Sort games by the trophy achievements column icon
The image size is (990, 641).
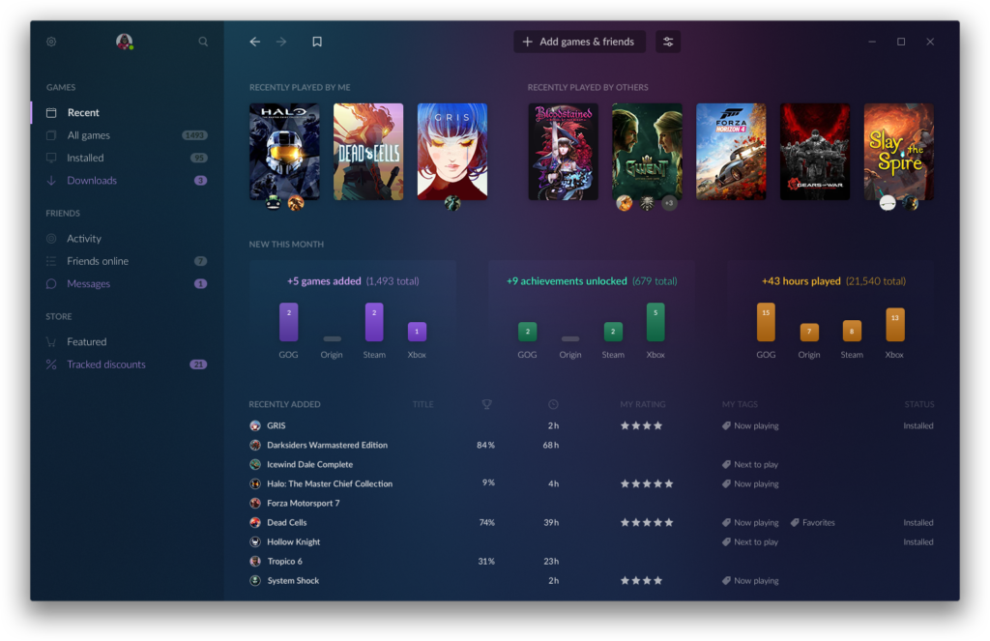[x=487, y=404]
